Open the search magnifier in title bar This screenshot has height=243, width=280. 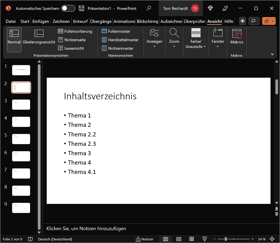point(149,8)
